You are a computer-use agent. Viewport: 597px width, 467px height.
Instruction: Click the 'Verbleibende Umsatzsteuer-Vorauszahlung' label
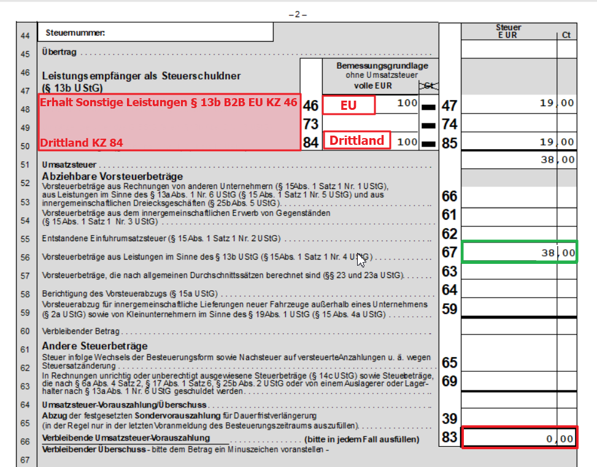click(126, 438)
